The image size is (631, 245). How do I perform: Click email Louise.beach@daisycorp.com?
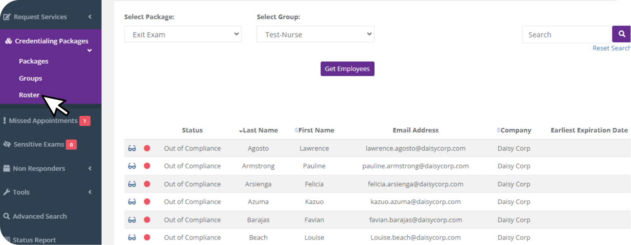416,237
